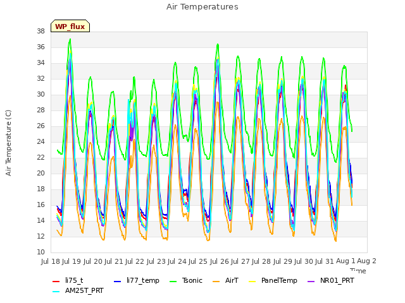This screenshot has width=405, height=303.
Task: Select the PanelTemp legend entry
Action: (x=273, y=280)
